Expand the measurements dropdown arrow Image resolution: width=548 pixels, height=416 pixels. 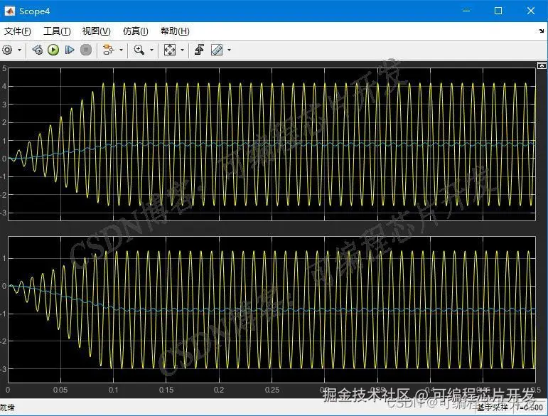tap(230, 50)
